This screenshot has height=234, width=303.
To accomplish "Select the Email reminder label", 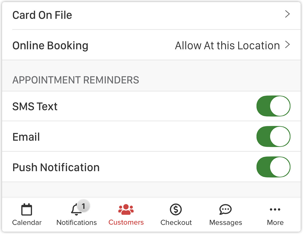I will [26, 137].
